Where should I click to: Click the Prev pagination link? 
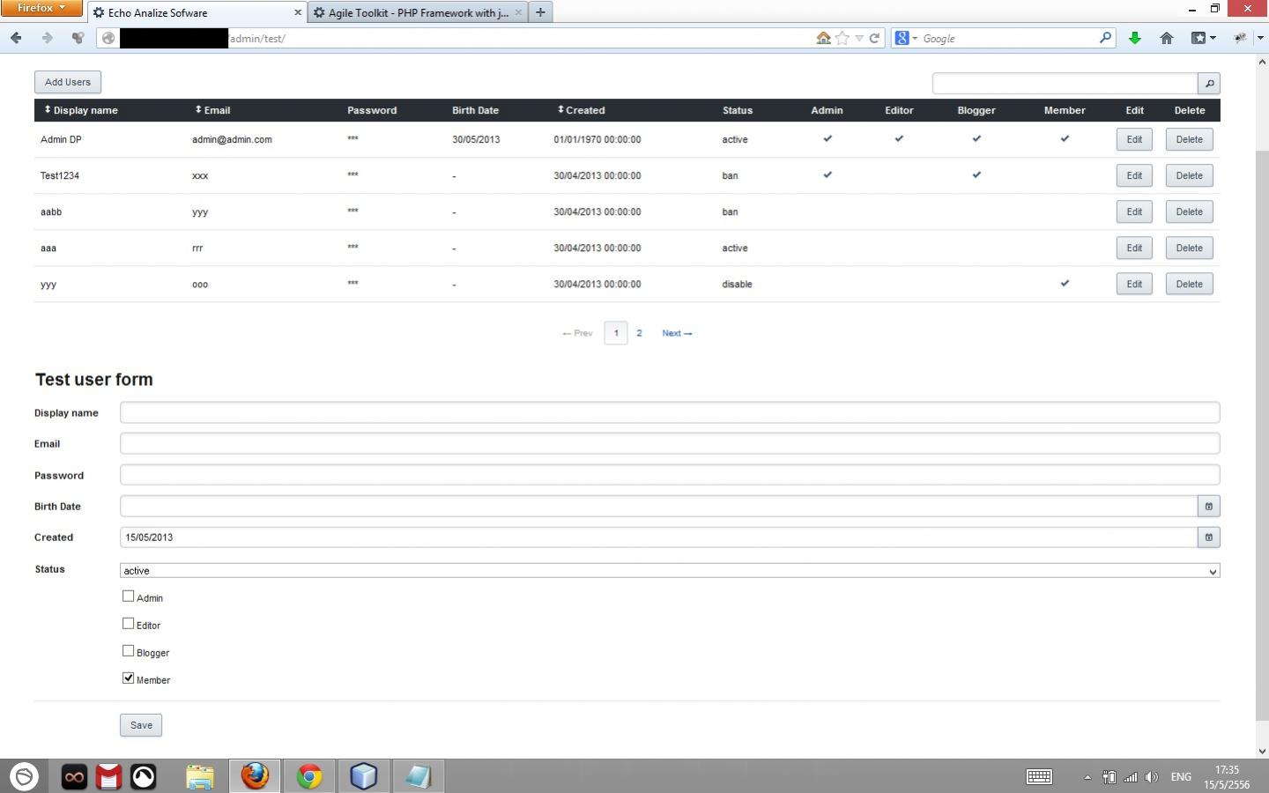tap(577, 333)
